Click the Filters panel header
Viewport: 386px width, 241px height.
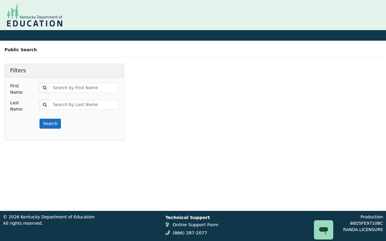64,70
